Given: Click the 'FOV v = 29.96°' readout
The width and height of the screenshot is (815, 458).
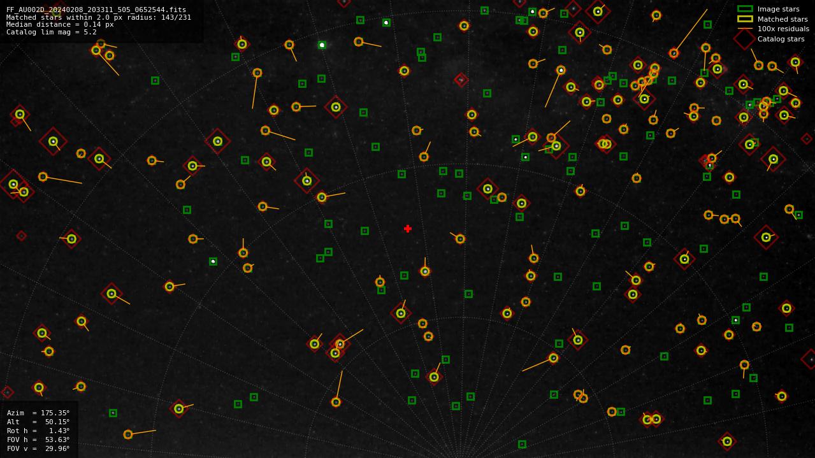Looking at the screenshot, I should pyautogui.click(x=38, y=448).
